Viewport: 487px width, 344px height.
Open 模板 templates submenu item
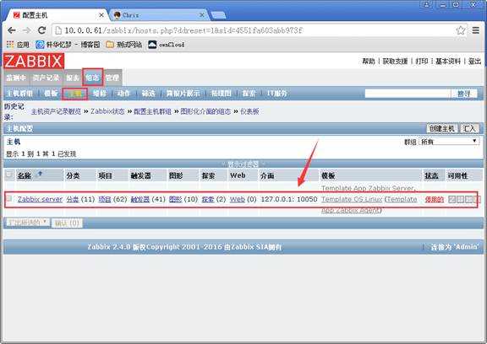tap(51, 94)
